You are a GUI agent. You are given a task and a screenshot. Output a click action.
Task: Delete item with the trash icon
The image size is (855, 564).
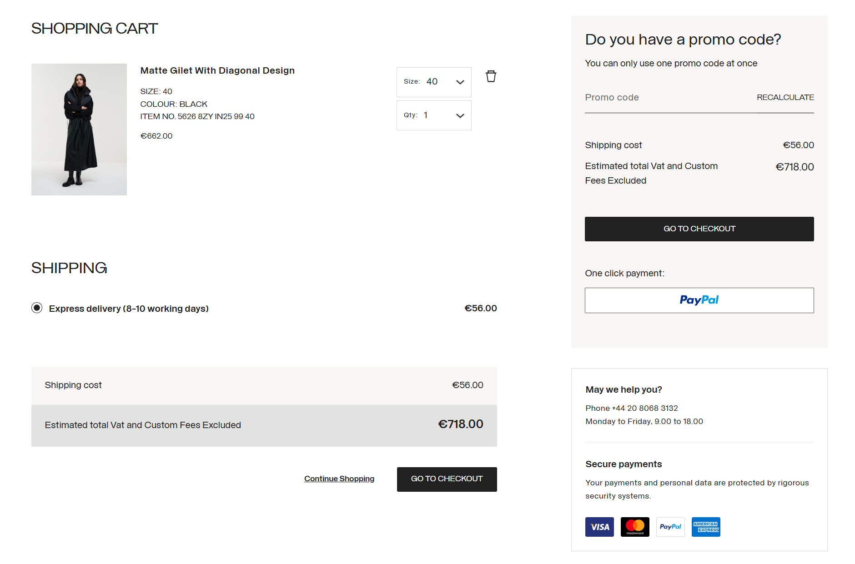[491, 76]
